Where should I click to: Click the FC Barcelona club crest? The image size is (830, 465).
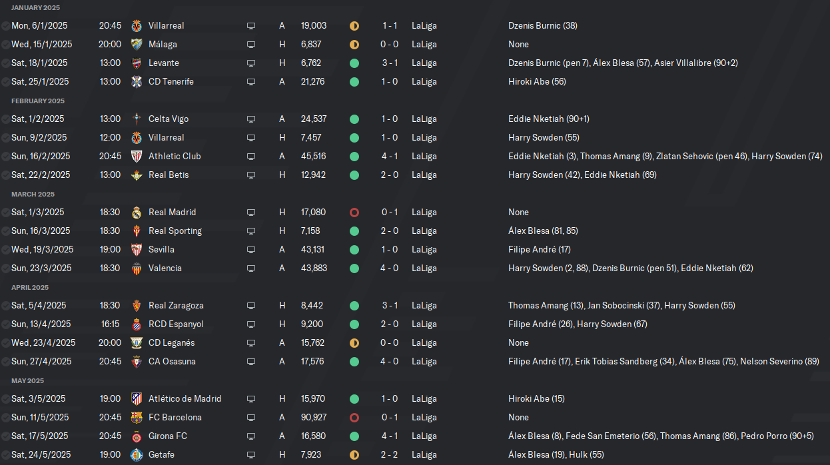coord(137,417)
